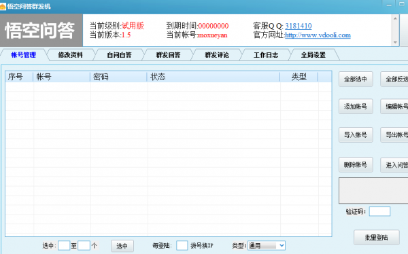
Task: Click the 选中 button below the table
Action: click(x=122, y=246)
